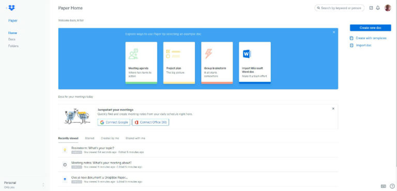Open the Import Microsoft Word doc card

pos(255,63)
